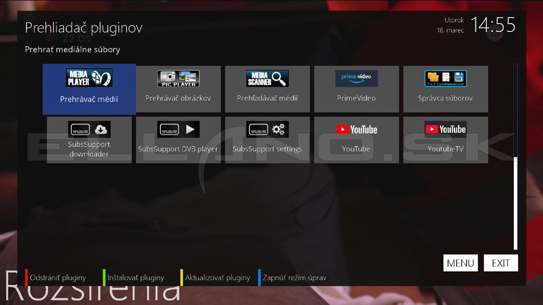
Task: Open the Pic Player icon
Action: [178, 78]
